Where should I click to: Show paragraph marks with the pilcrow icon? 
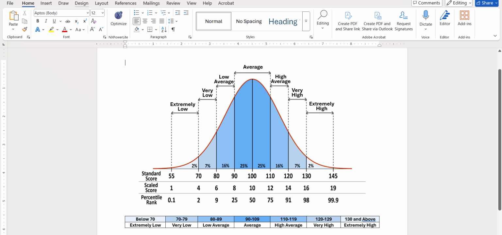[x=173, y=29]
